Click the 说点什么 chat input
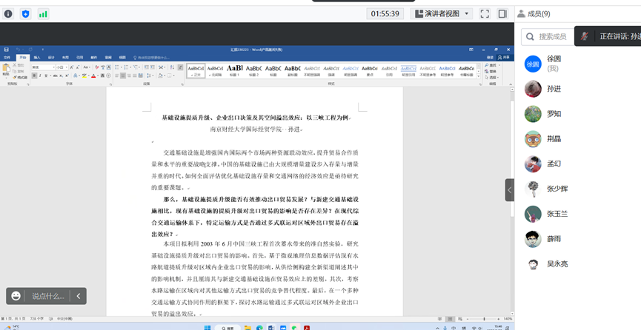Screen dimensions: 641x330 point(48,296)
